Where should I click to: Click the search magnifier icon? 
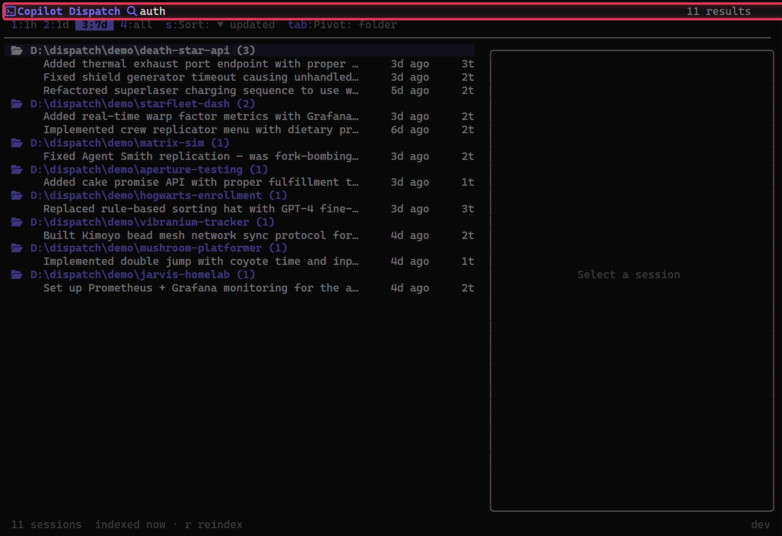coord(132,11)
